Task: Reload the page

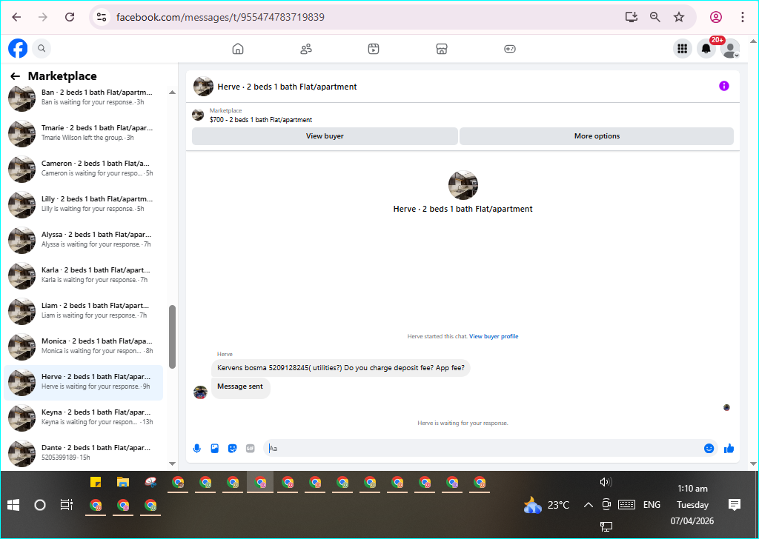Action: [70, 17]
